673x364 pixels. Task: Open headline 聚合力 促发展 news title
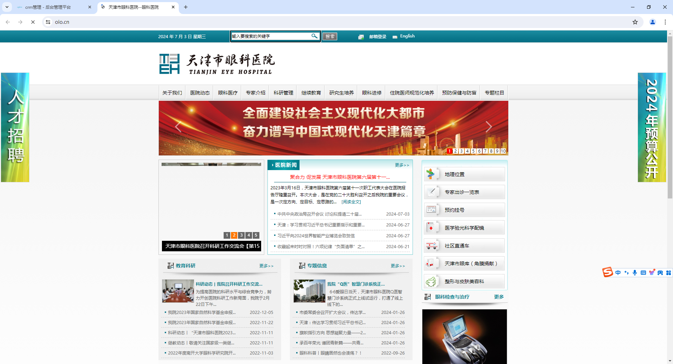[340, 177]
